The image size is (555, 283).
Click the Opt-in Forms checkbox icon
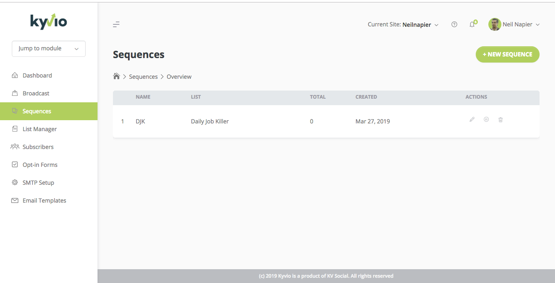coord(15,165)
